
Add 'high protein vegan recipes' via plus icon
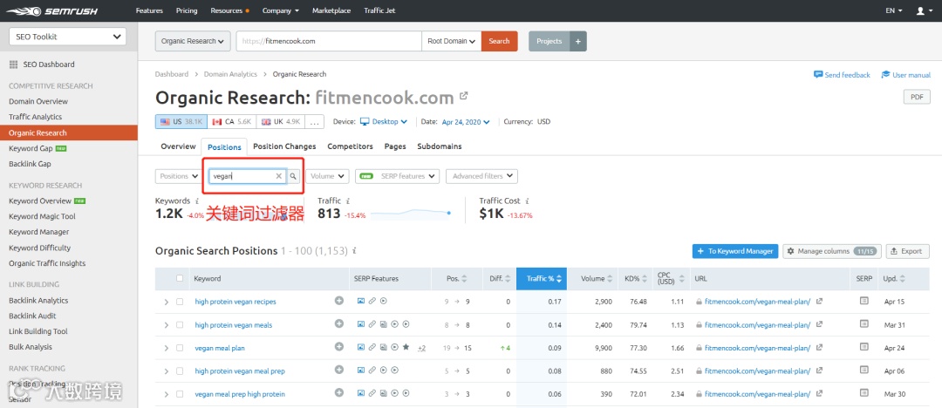click(338, 301)
